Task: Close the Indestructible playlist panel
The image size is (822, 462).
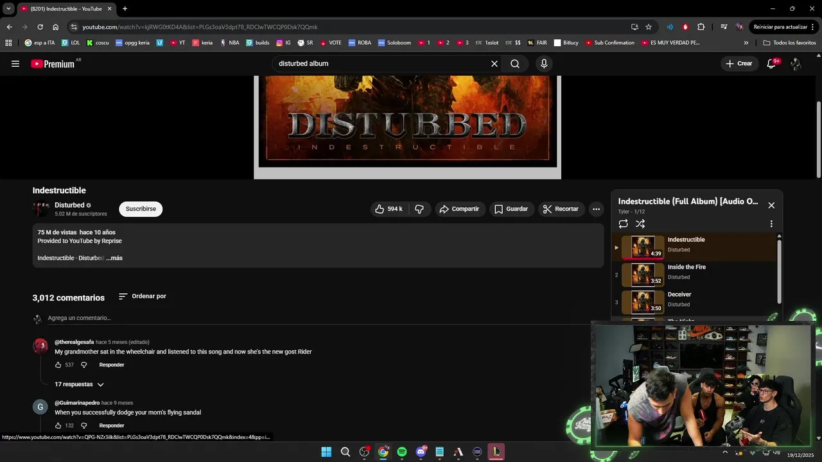Action: point(771,205)
